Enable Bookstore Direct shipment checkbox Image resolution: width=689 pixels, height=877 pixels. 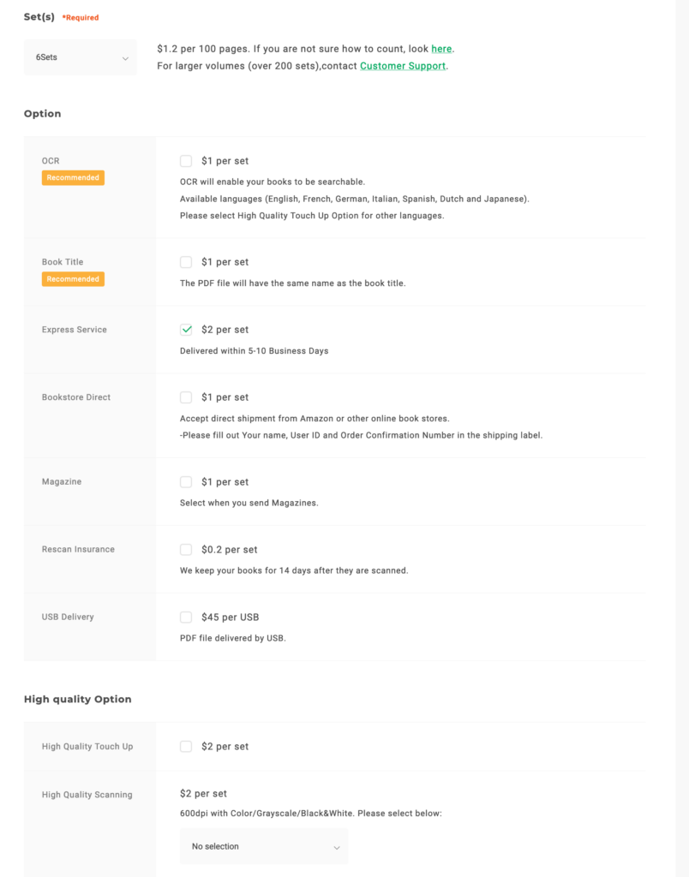(186, 397)
